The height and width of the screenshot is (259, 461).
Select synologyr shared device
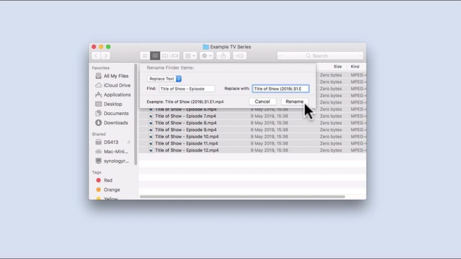112,161
